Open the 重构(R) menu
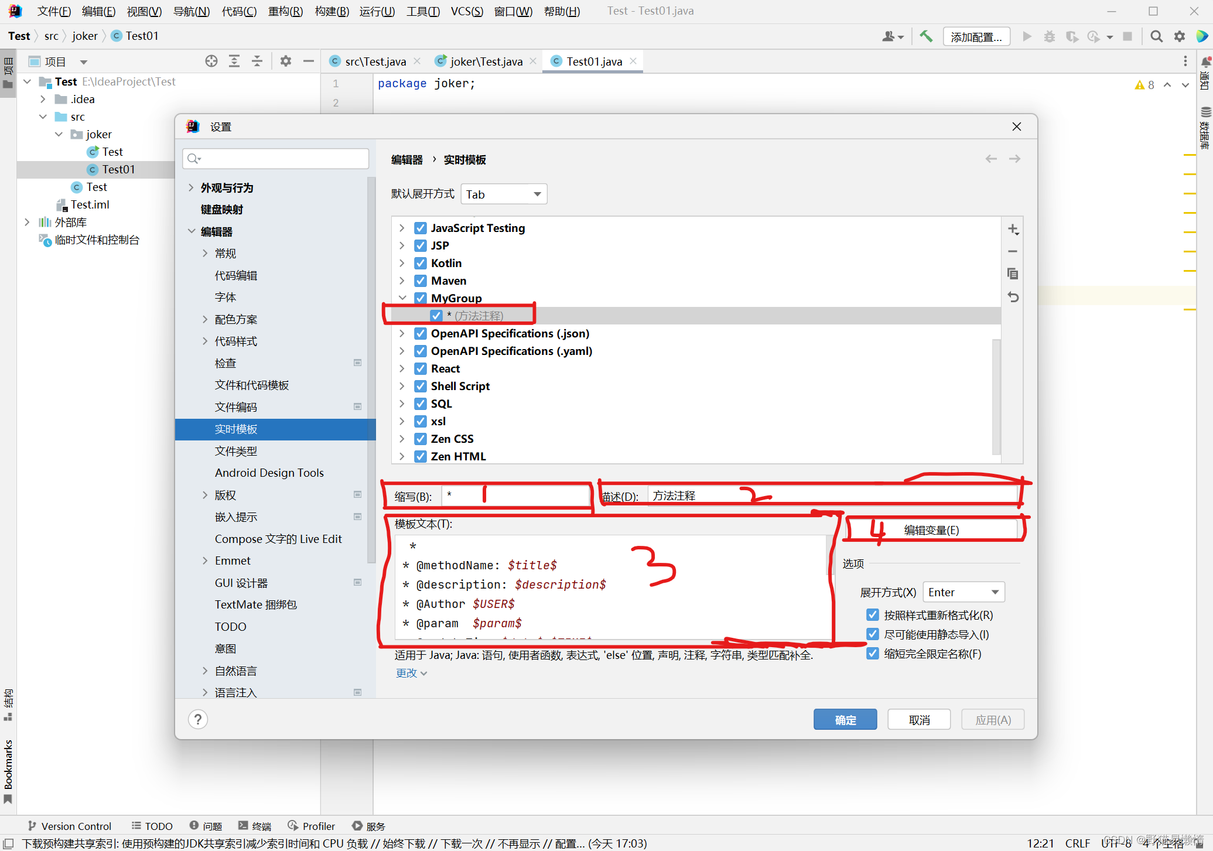 tap(285, 11)
